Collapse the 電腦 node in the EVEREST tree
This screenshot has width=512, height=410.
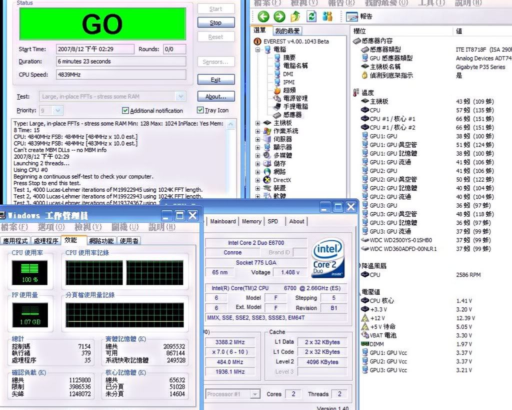click(257, 50)
